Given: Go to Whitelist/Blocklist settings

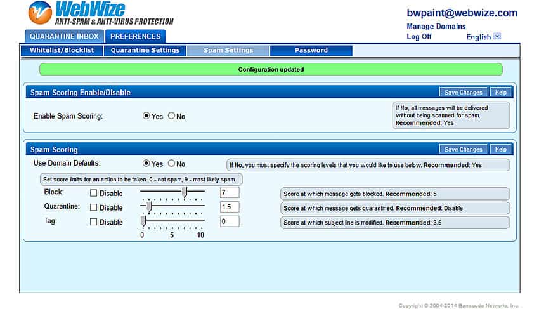Looking at the screenshot, I should tap(62, 50).
